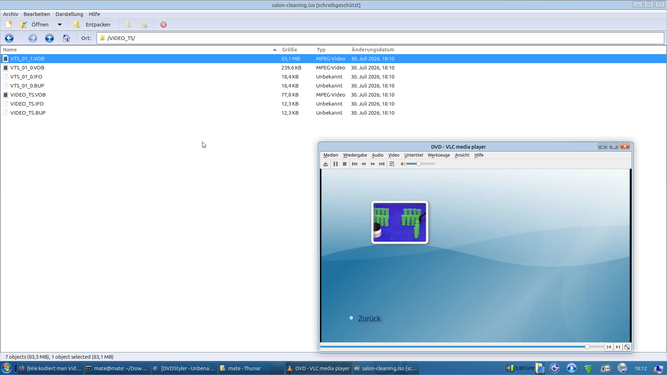Screen dimensions: 667x375
Task: Click the VIDEO_TS.VOB video file icon
Action: [x=6, y=95]
